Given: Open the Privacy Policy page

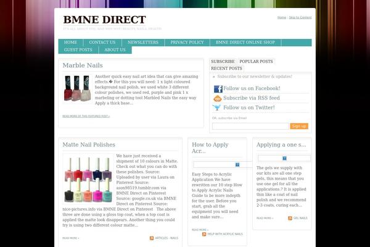Looking at the screenshot, I should [187, 43].
